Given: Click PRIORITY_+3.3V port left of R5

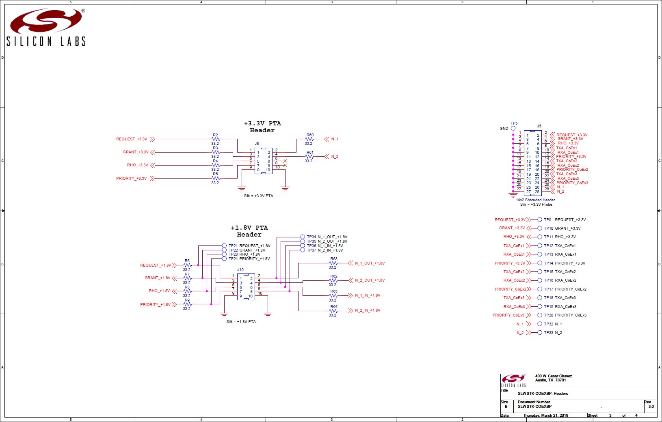Looking at the screenshot, I should (135, 178).
